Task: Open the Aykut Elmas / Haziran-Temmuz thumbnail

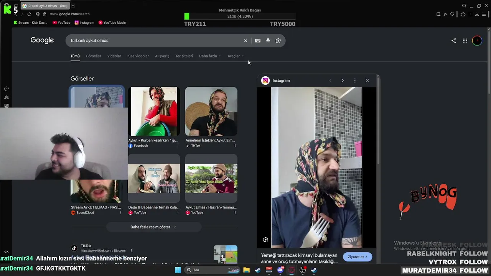Action: click(x=211, y=178)
